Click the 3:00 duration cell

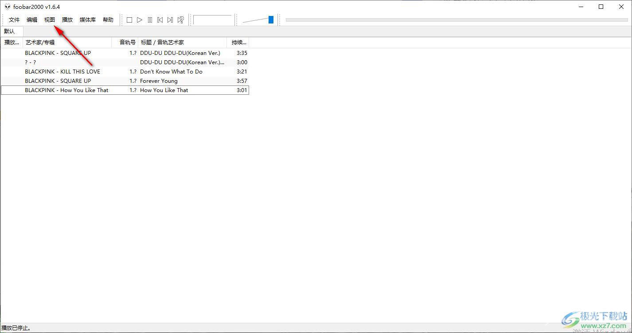click(x=242, y=62)
